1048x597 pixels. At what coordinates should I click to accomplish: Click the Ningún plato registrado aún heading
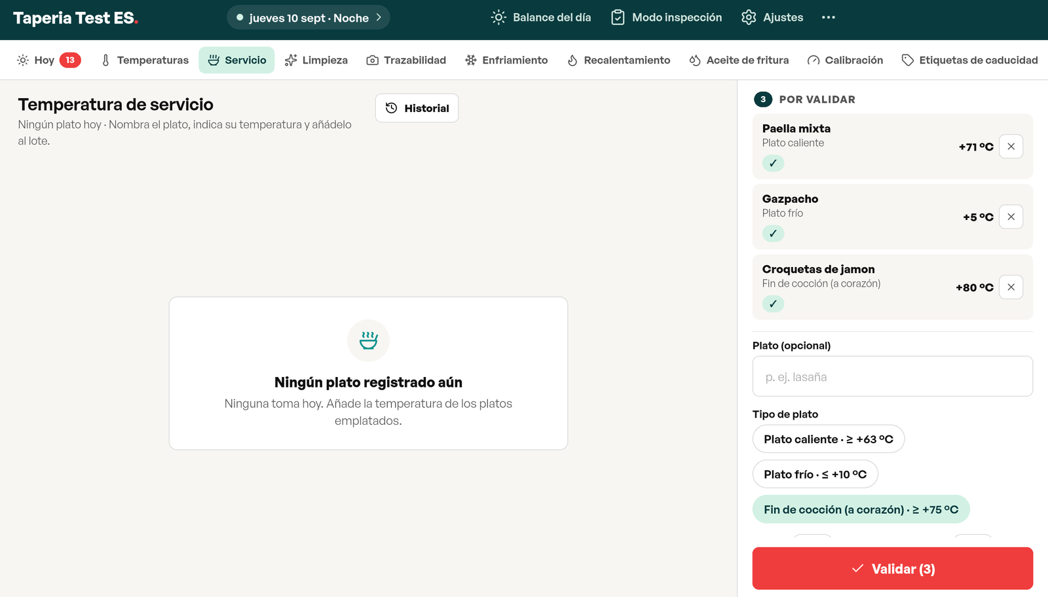click(368, 382)
